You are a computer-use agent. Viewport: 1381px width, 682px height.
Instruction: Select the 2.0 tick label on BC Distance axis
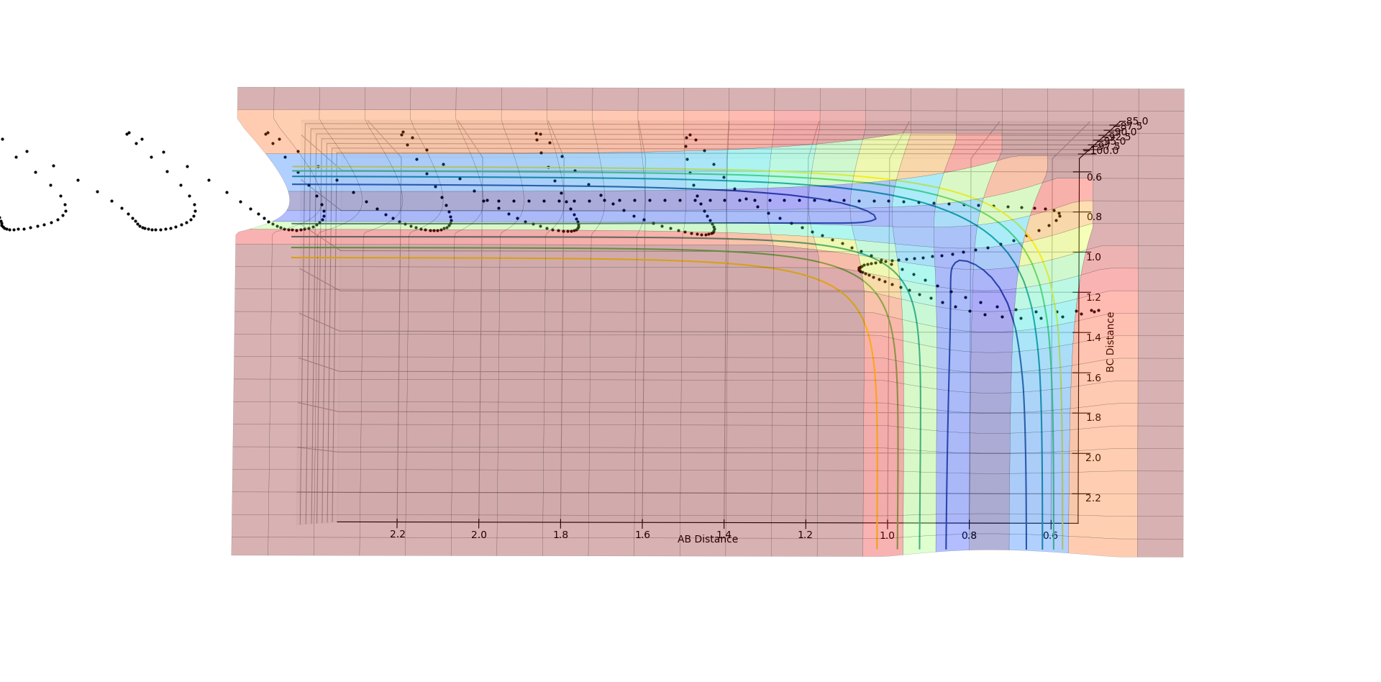coord(1094,458)
